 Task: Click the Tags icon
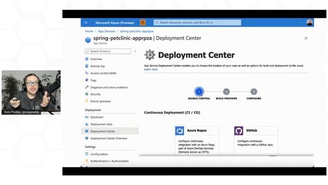tap(87, 80)
